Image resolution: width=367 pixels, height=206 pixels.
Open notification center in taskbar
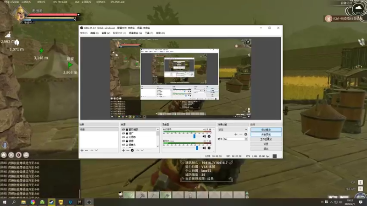361,202
